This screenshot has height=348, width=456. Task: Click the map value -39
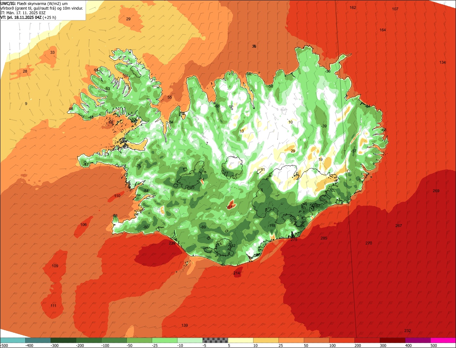click(323, 126)
